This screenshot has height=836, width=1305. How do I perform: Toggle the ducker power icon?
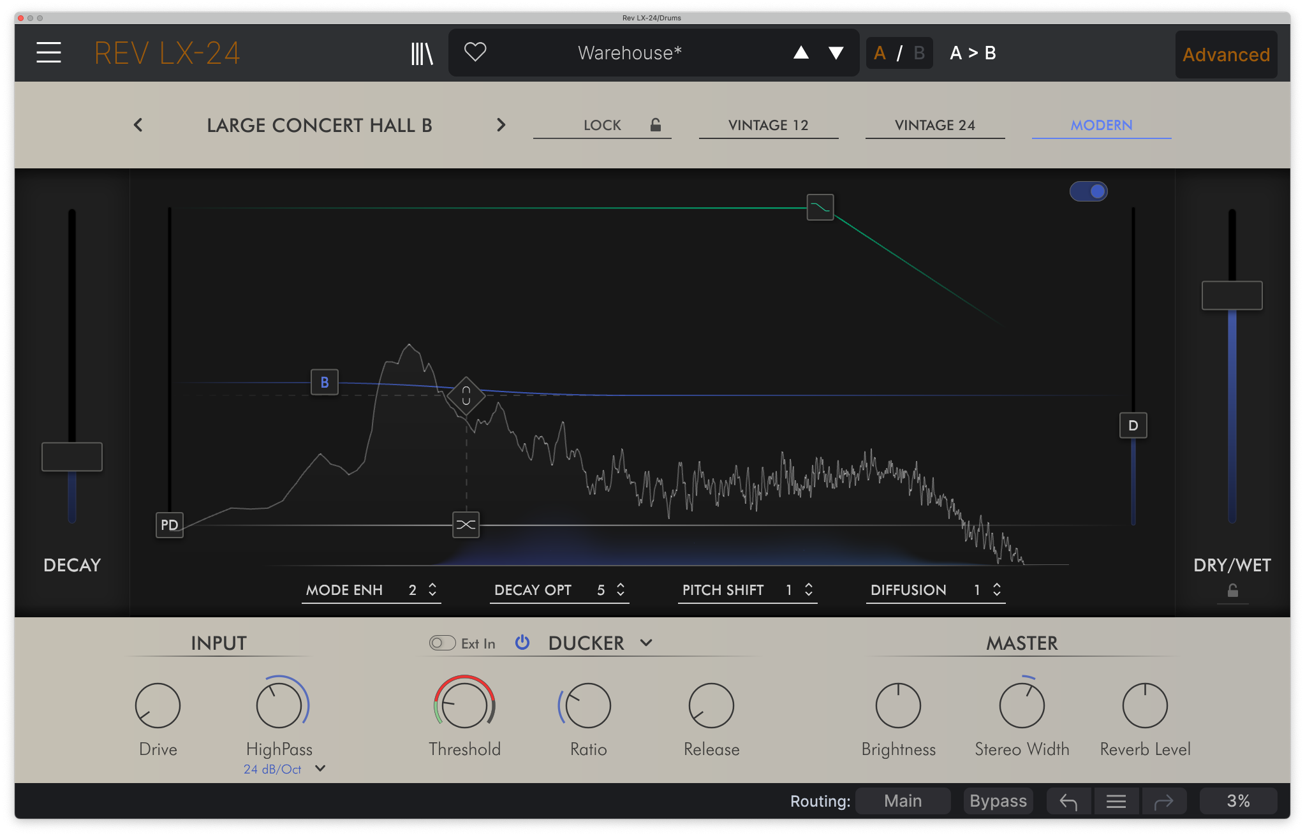522,642
